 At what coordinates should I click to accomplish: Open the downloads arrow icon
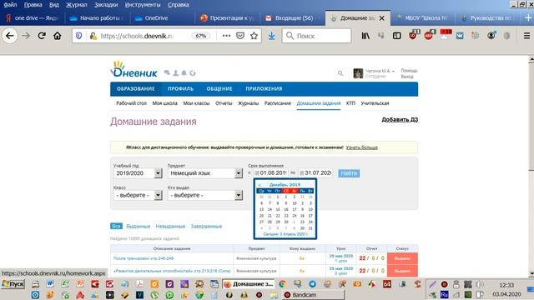coord(271,36)
